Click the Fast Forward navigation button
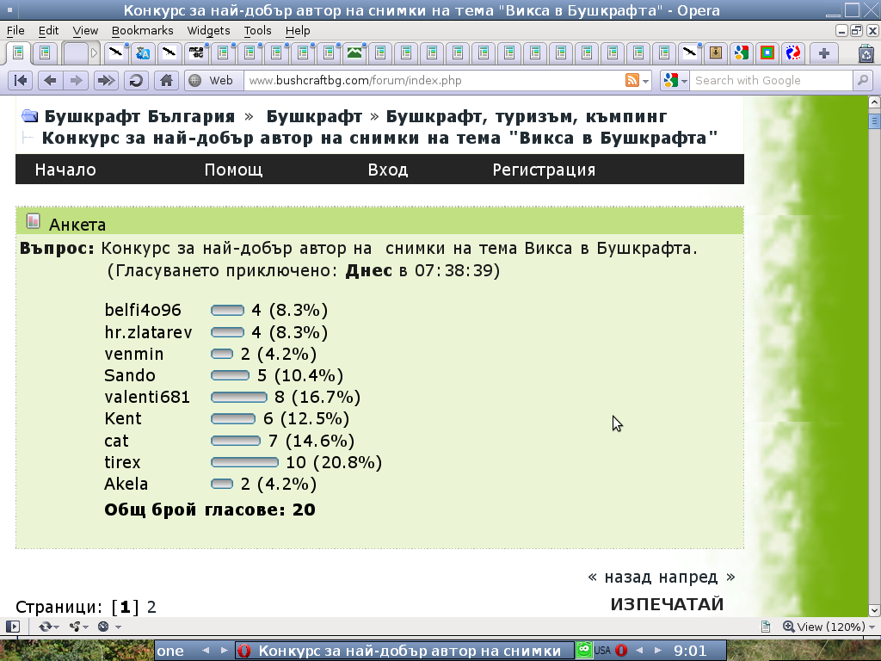 coord(105,81)
